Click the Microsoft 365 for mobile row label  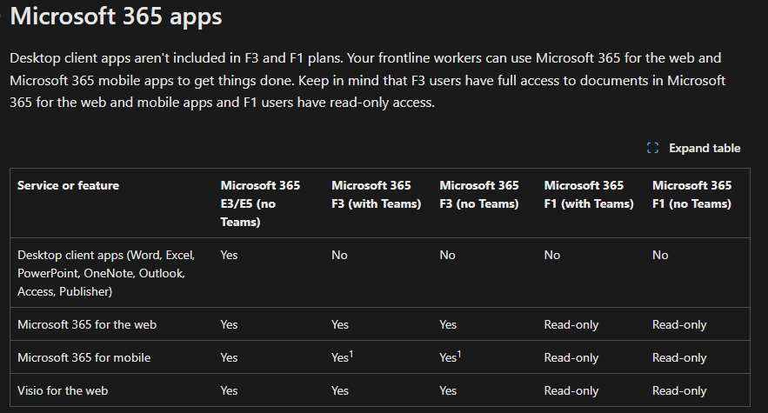coord(83,357)
